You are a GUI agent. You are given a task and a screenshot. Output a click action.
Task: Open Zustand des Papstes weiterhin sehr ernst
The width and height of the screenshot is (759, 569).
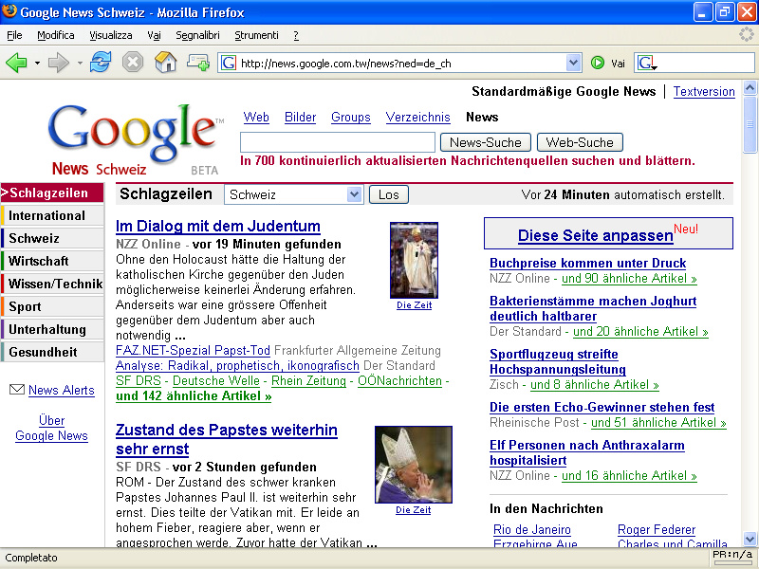(x=227, y=439)
